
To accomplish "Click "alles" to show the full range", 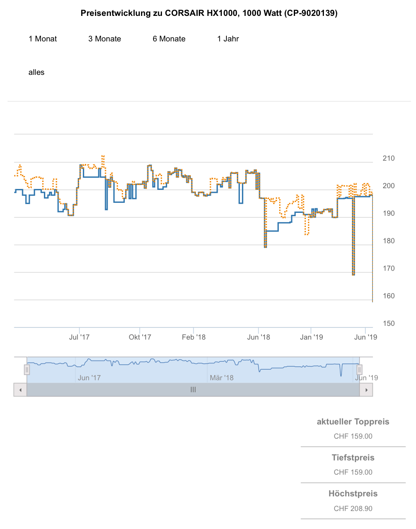I will 36,72.
